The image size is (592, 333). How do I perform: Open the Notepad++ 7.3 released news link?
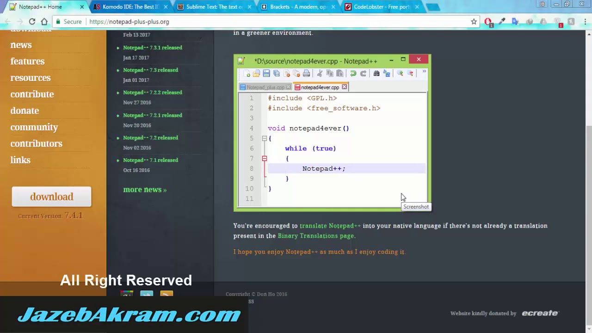tap(150, 70)
